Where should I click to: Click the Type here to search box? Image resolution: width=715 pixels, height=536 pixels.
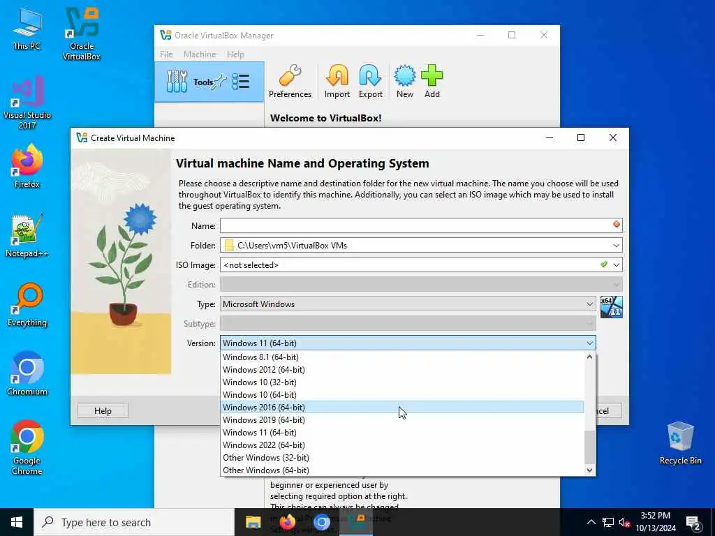(x=134, y=522)
